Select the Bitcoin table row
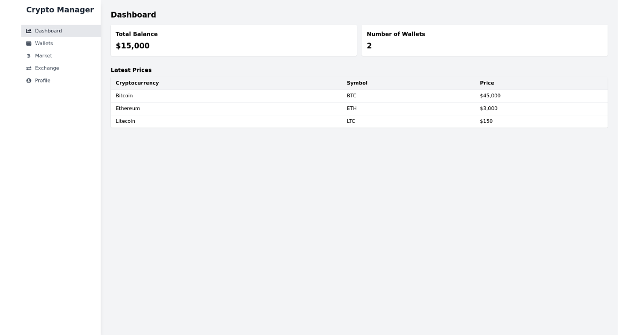This screenshot has width=639, height=335. (x=358, y=96)
